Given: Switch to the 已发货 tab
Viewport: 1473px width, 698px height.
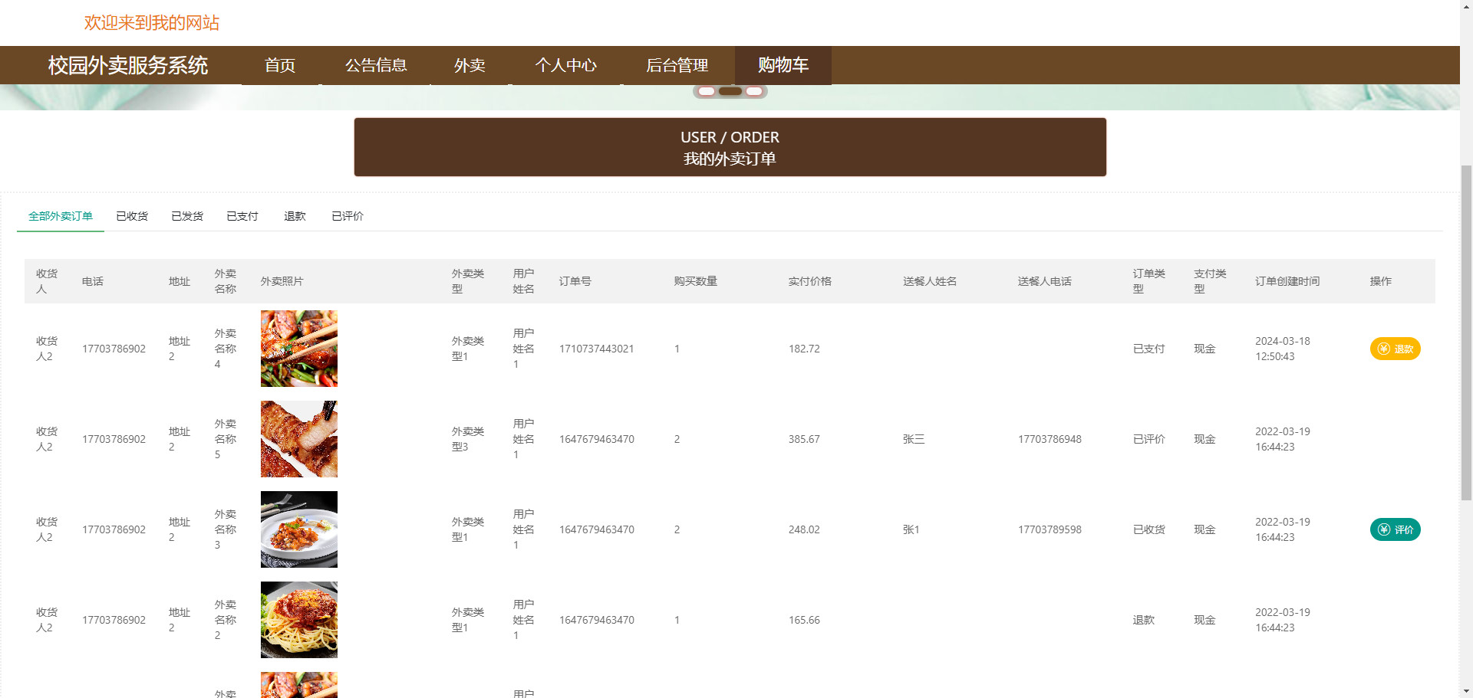Looking at the screenshot, I should pyautogui.click(x=187, y=216).
